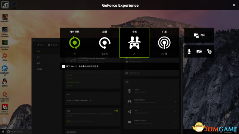The height and width of the screenshot is (134, 239).
Task: Open the blue bird desktop shortcut icon
Action: pyautogui.click(x=5, y=70)
